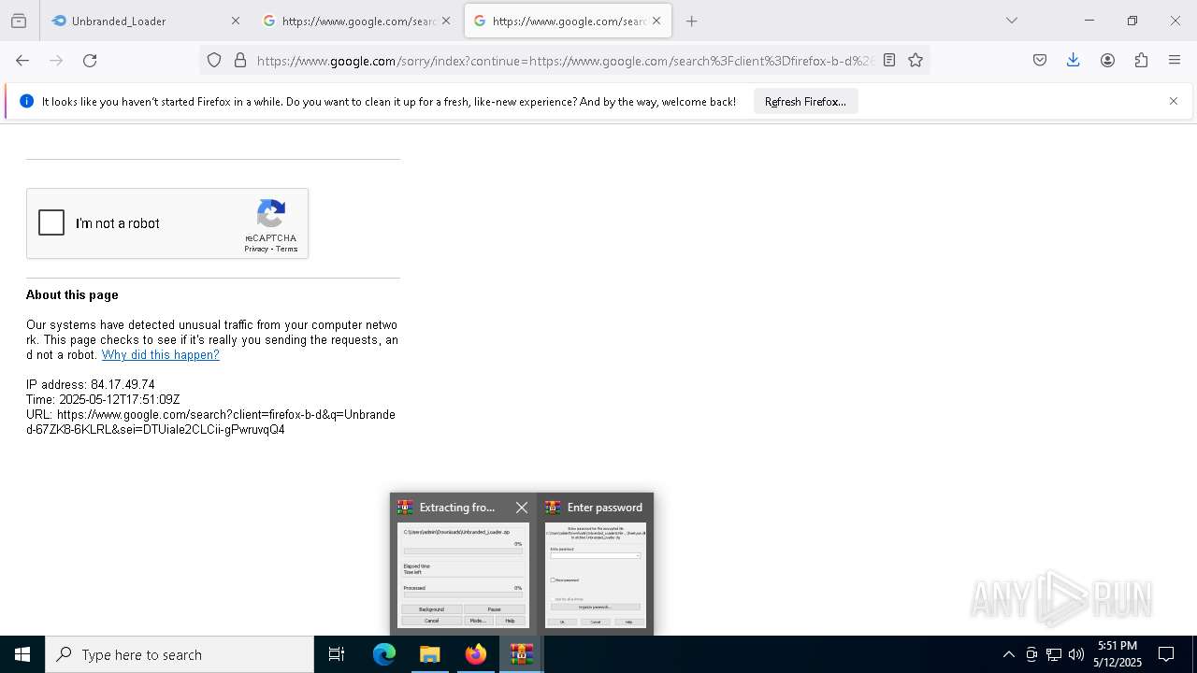Check the I'm not a robot box
1197x673 pixels.
click(51, 222)
